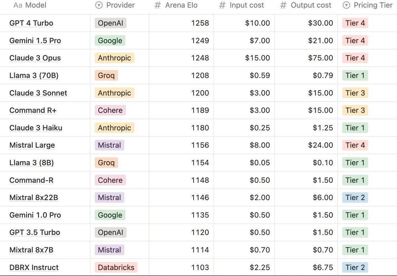The width and height of the screenshot is (397, 276).
Task: Open the Provider column header menu
Action: click(120, 6)
